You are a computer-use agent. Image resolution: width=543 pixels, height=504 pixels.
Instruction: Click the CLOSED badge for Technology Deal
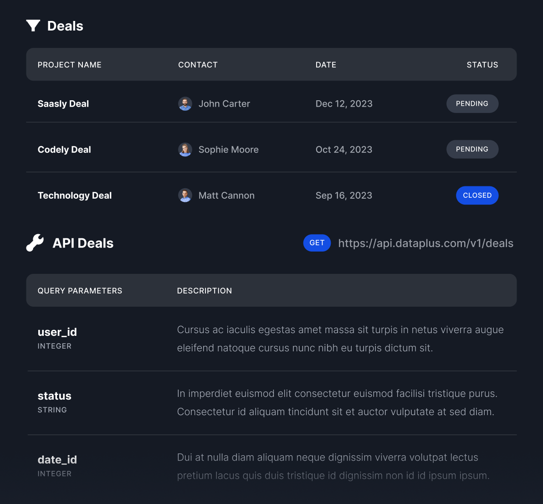tap(477, 195)
